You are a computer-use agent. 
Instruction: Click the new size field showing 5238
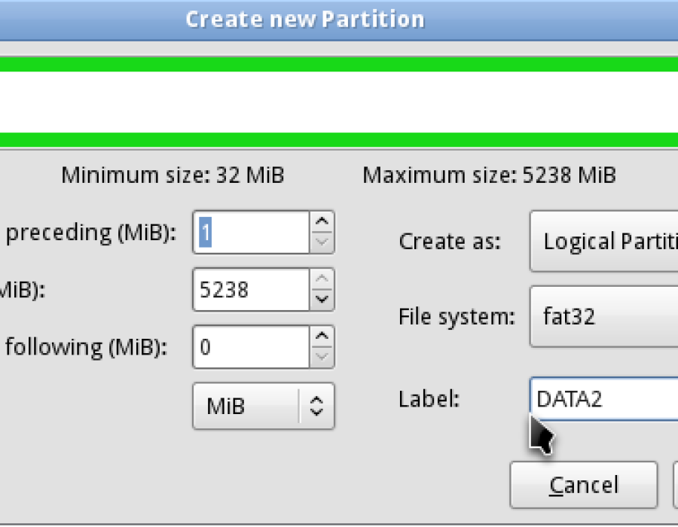coord(252,289)
